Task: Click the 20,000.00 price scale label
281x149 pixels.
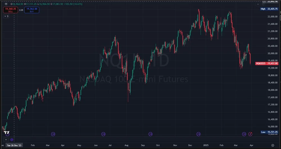Action: pos(272,53)
